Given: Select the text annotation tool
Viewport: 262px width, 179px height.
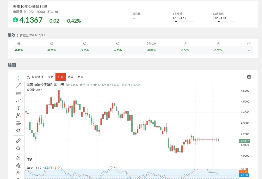Looking at the screenshot, I should [18, 108].
